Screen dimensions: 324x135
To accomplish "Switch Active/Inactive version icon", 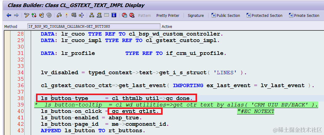I will 34,15.
